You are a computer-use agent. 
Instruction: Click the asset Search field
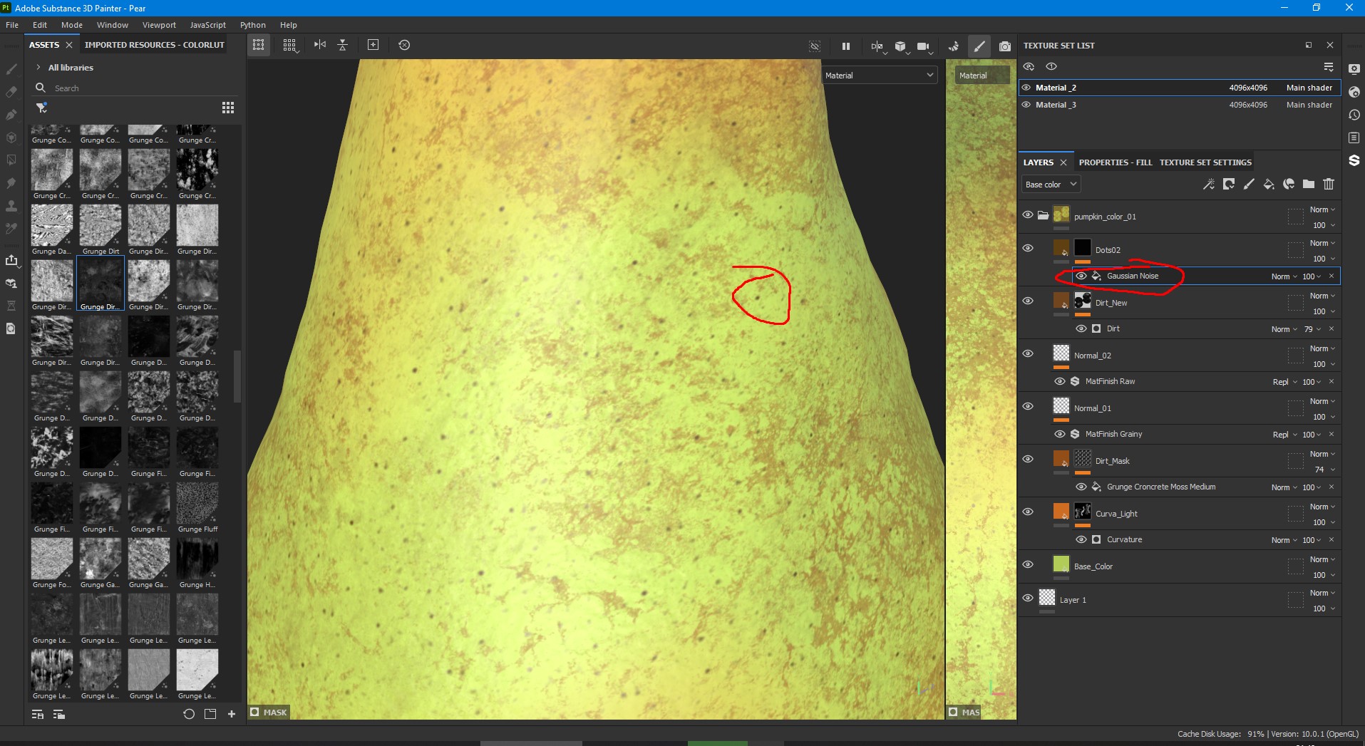135,88
